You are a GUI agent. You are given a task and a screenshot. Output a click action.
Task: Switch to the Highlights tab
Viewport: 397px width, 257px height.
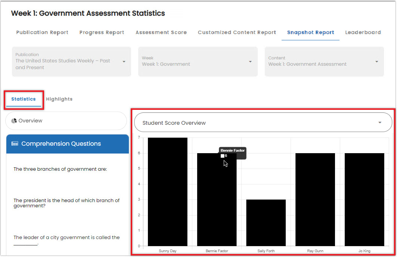59,99
